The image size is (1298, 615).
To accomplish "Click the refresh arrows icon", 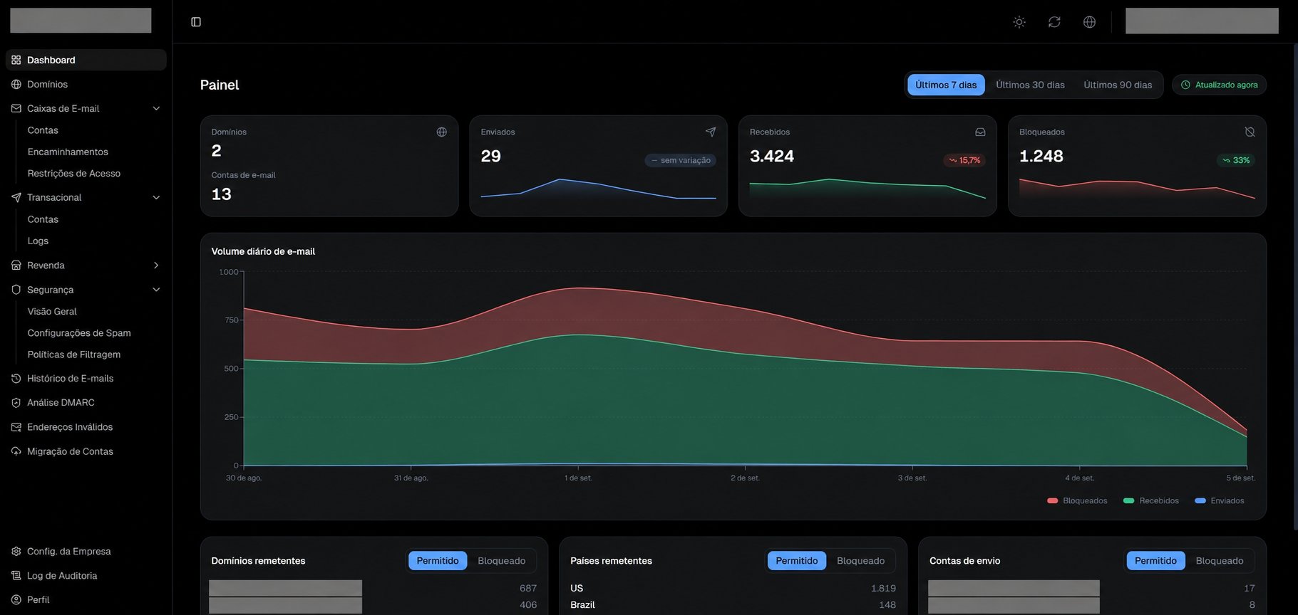I will [1054, 22].
